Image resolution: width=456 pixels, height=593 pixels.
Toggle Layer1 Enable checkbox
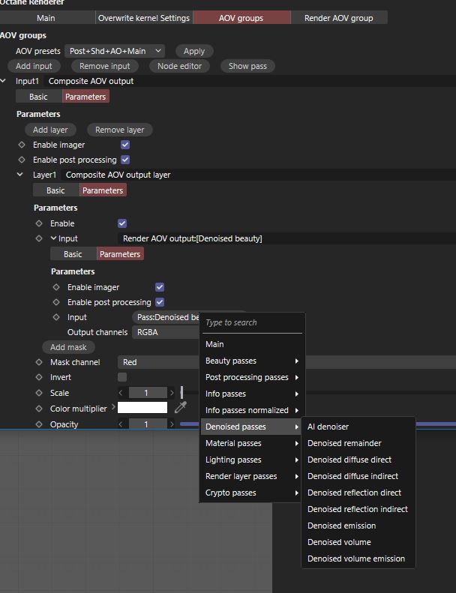(x=122, y=223)
